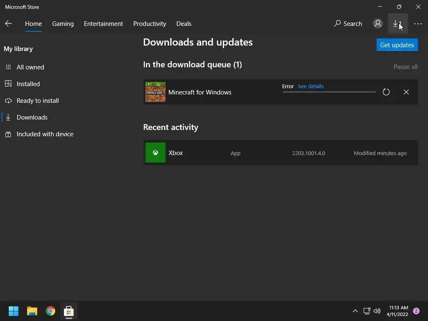Screen dimensions: 428x321
Task: Switch to the Gaming tab
Action: [x=63, y=24]
